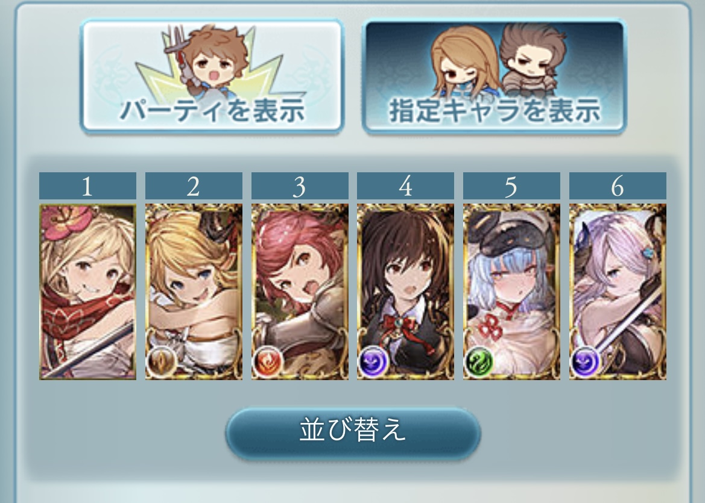Select the blonde character with red scarf
The height and width of the screenshot is (503, 705).
point(87,292)
